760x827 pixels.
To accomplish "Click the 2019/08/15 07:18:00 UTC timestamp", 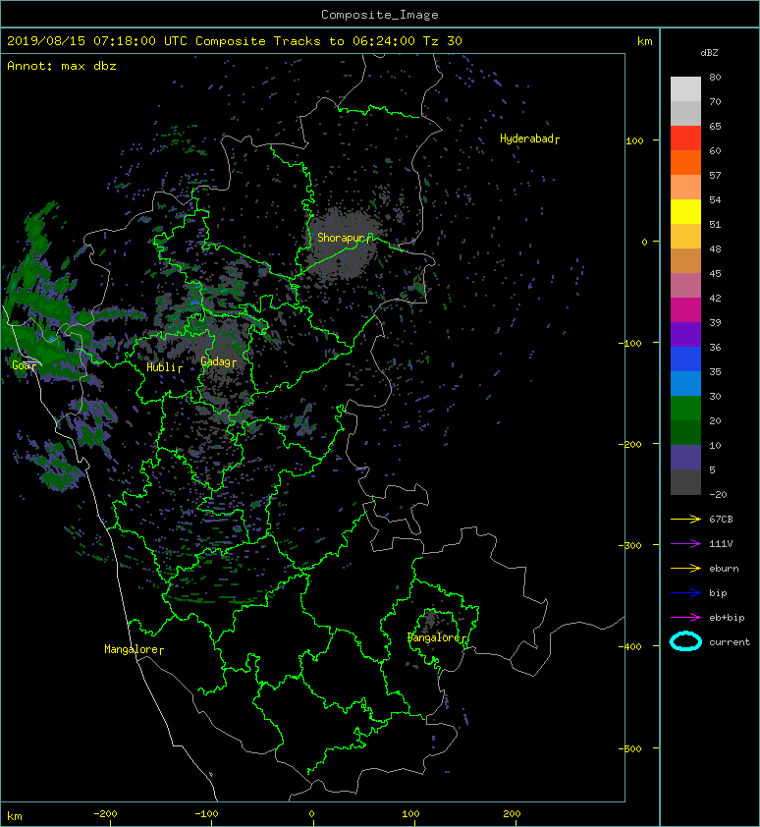I will click(x=97, y=41).
